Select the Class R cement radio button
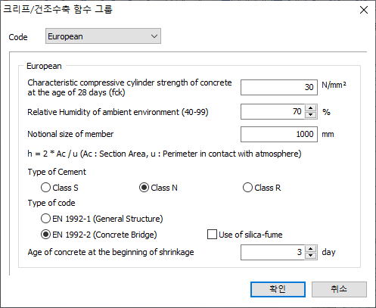The image size is (376, 308). coord(247,188)
